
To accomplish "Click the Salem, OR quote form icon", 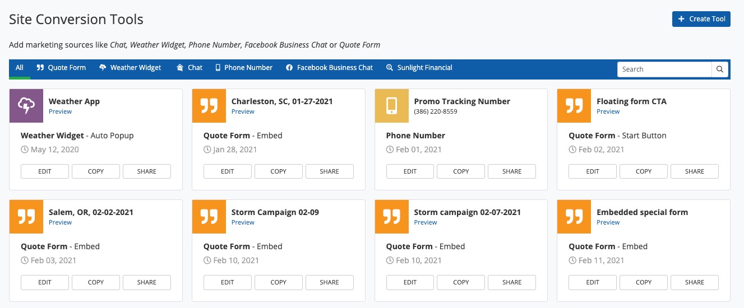I will coord(27,217).
